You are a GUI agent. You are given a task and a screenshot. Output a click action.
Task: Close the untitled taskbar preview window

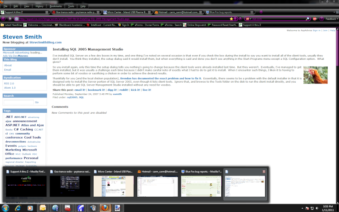[264, 172]
